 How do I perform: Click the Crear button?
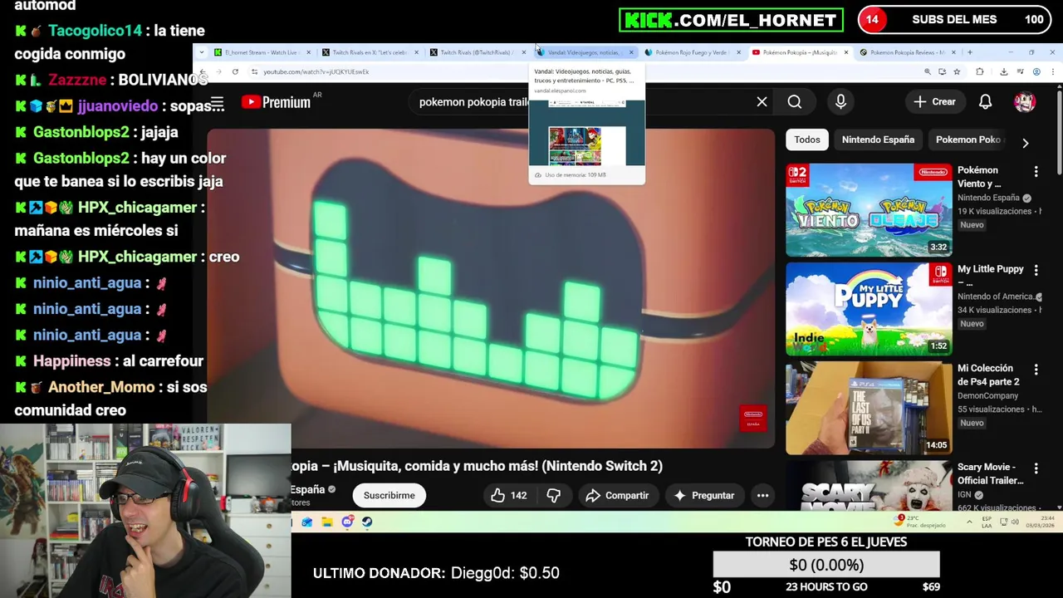pos(935,101)
